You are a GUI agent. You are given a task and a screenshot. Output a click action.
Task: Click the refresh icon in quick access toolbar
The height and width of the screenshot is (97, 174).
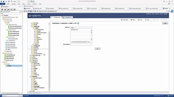(x=9, y=1)
